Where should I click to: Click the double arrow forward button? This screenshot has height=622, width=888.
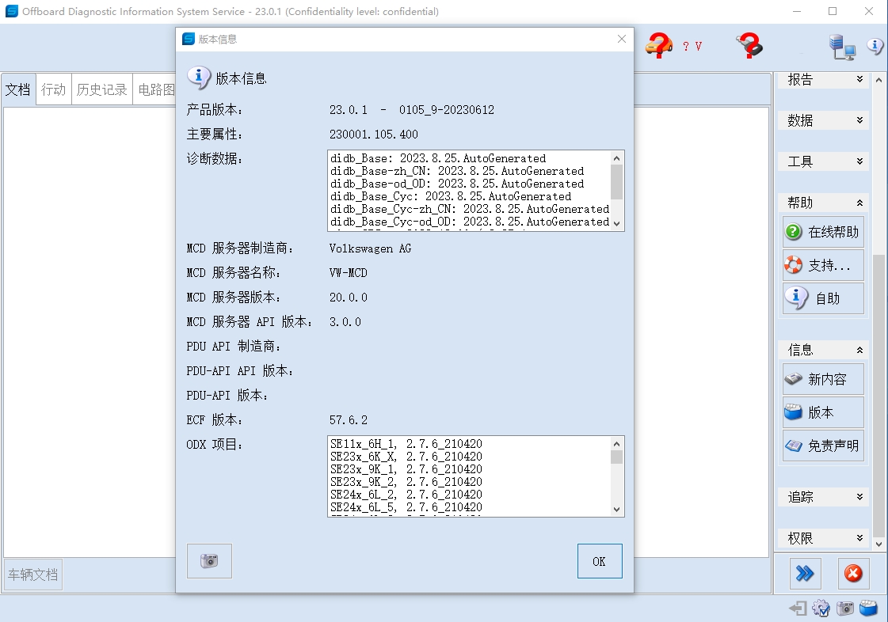coord(805,573)
